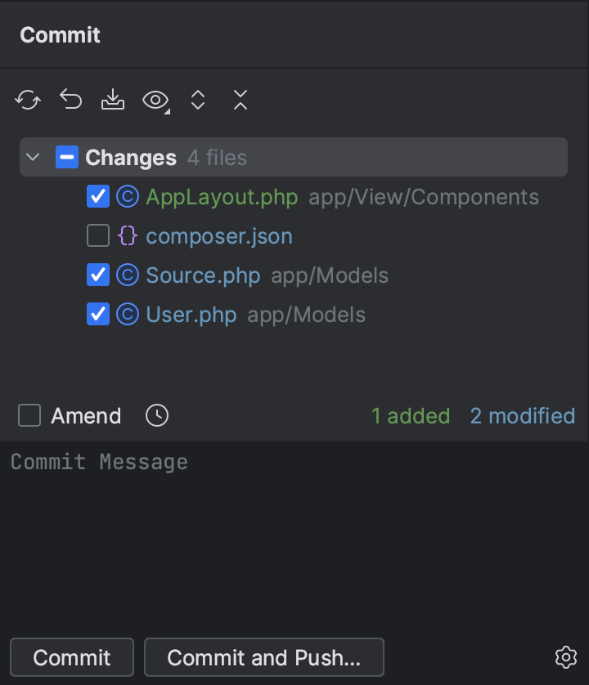Select the User.php tree item
Viewport: 589px width, 685px height.
191,314
